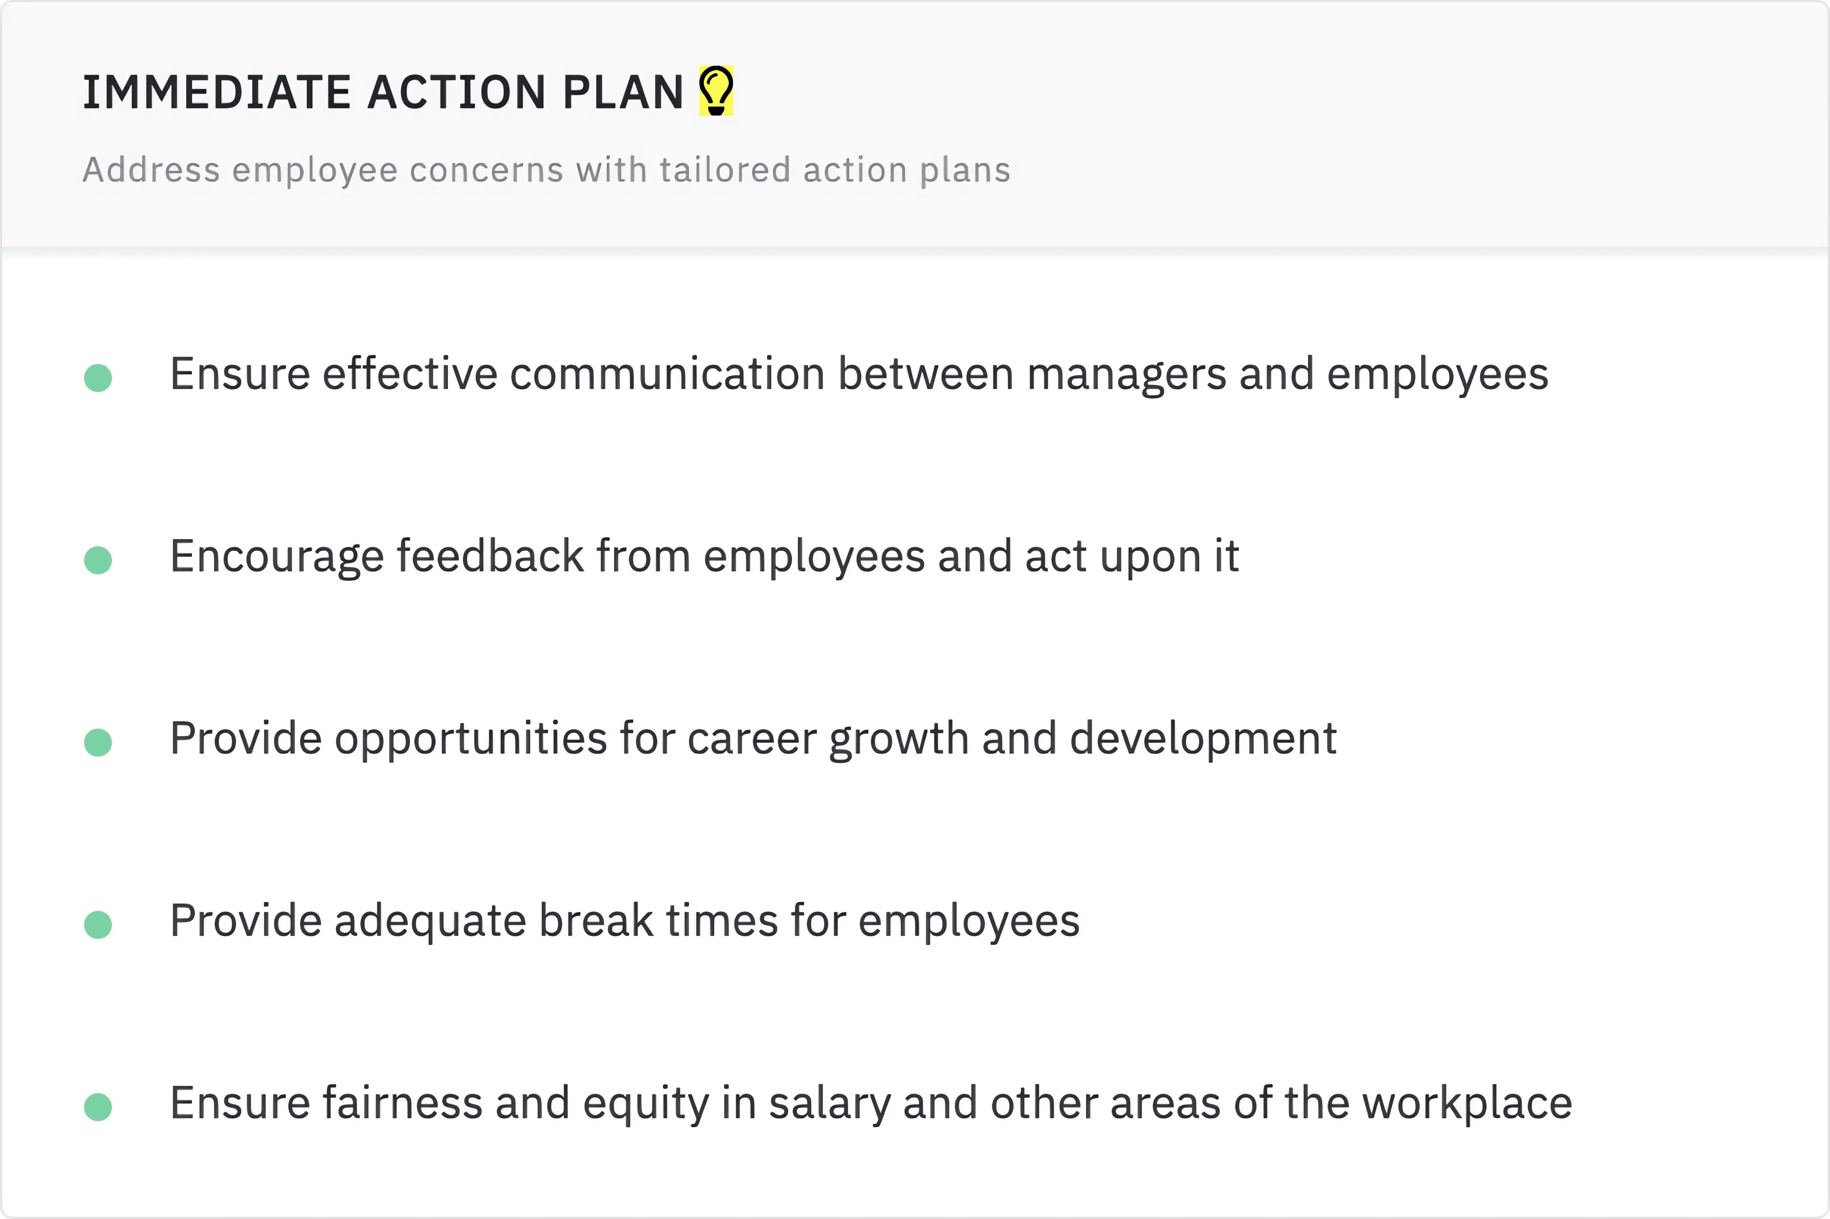Click the word 'tailored' in the subtitle

tap(725, 170)
